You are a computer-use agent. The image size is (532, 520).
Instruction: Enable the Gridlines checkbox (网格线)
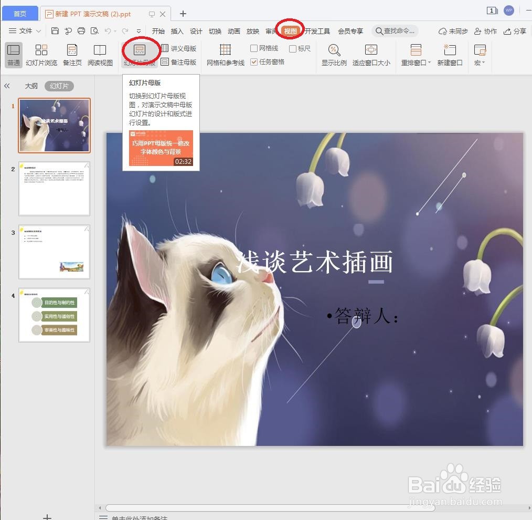click(253, 48)
